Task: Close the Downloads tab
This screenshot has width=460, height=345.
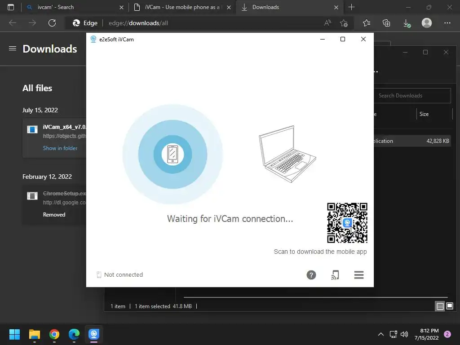Action: click(x=336, y=7)
